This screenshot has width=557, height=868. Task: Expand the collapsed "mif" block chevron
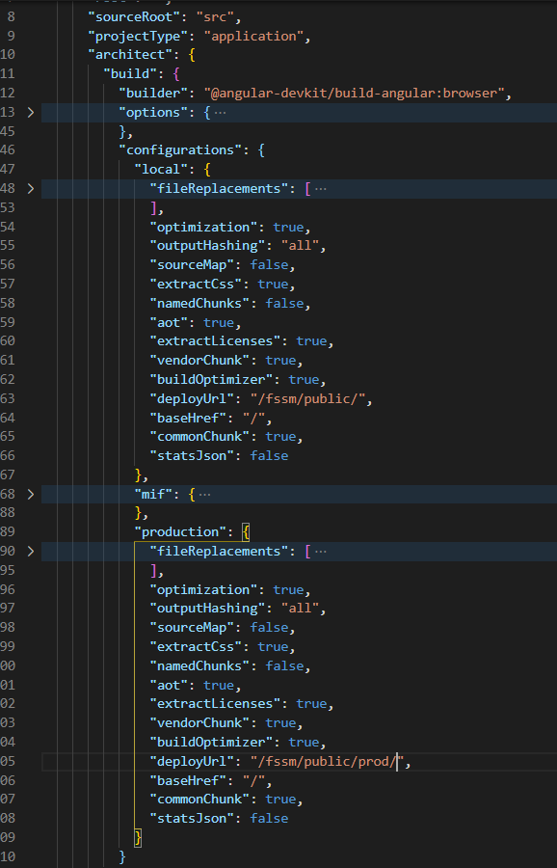click(x=31, y=494)
